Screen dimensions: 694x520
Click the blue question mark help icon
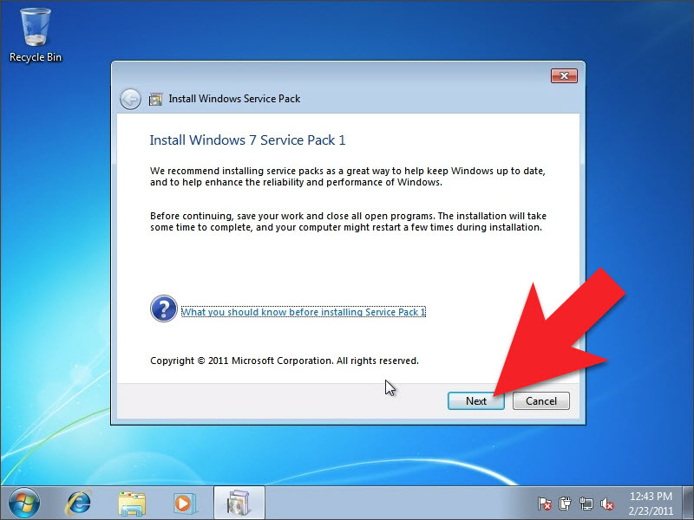[x=163, y=309]
